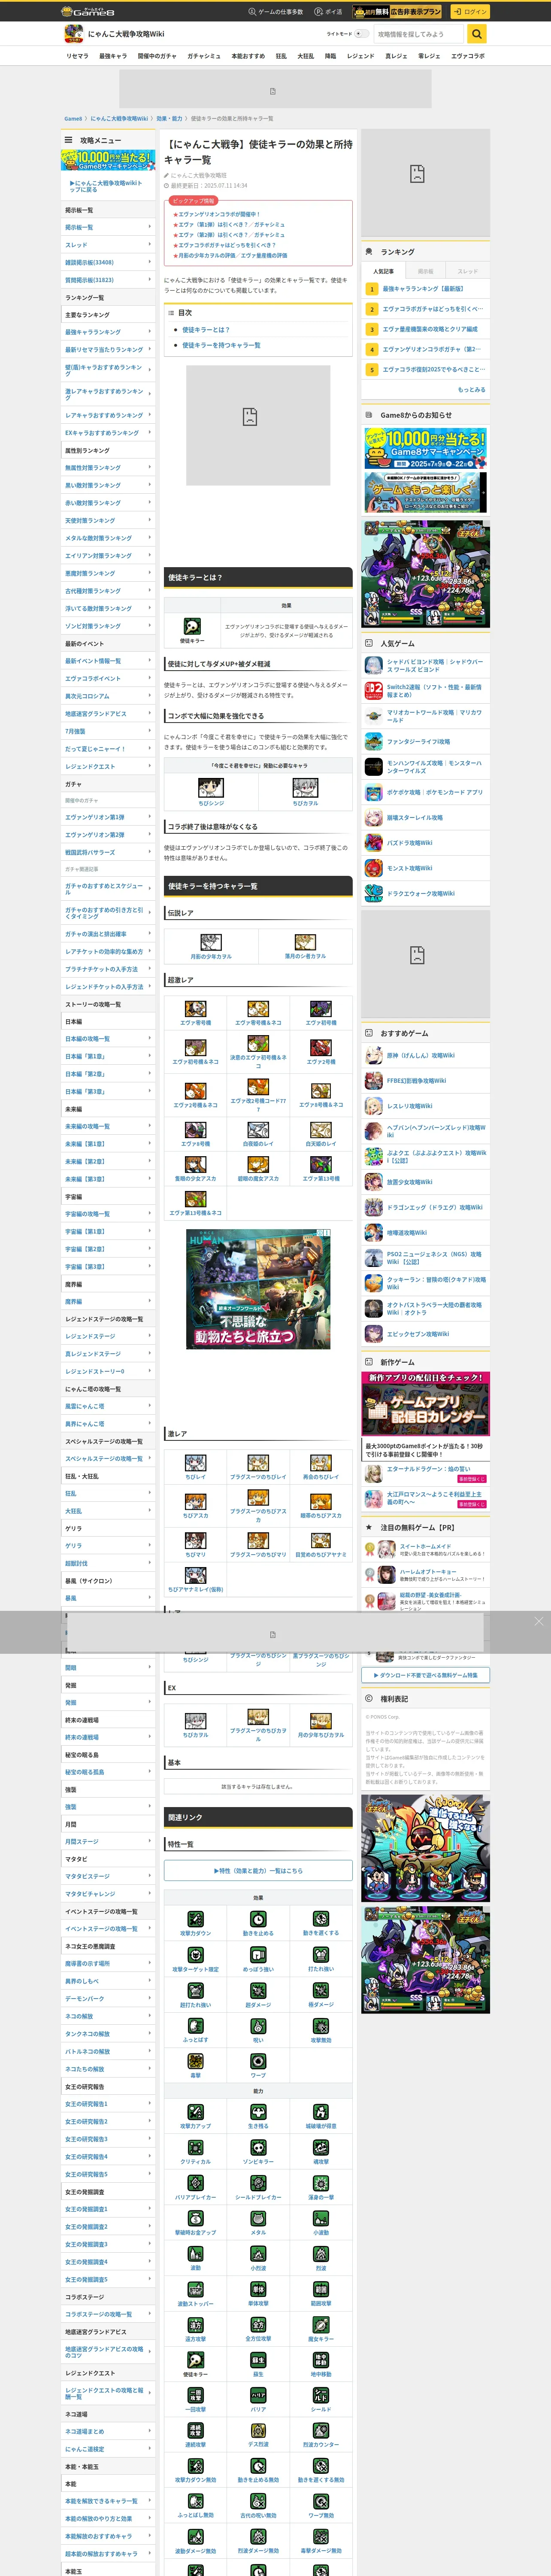The width and height of the screenshot is (551, 2576).
Task: Open the Game8 logo home link
Action: [88, 11]
